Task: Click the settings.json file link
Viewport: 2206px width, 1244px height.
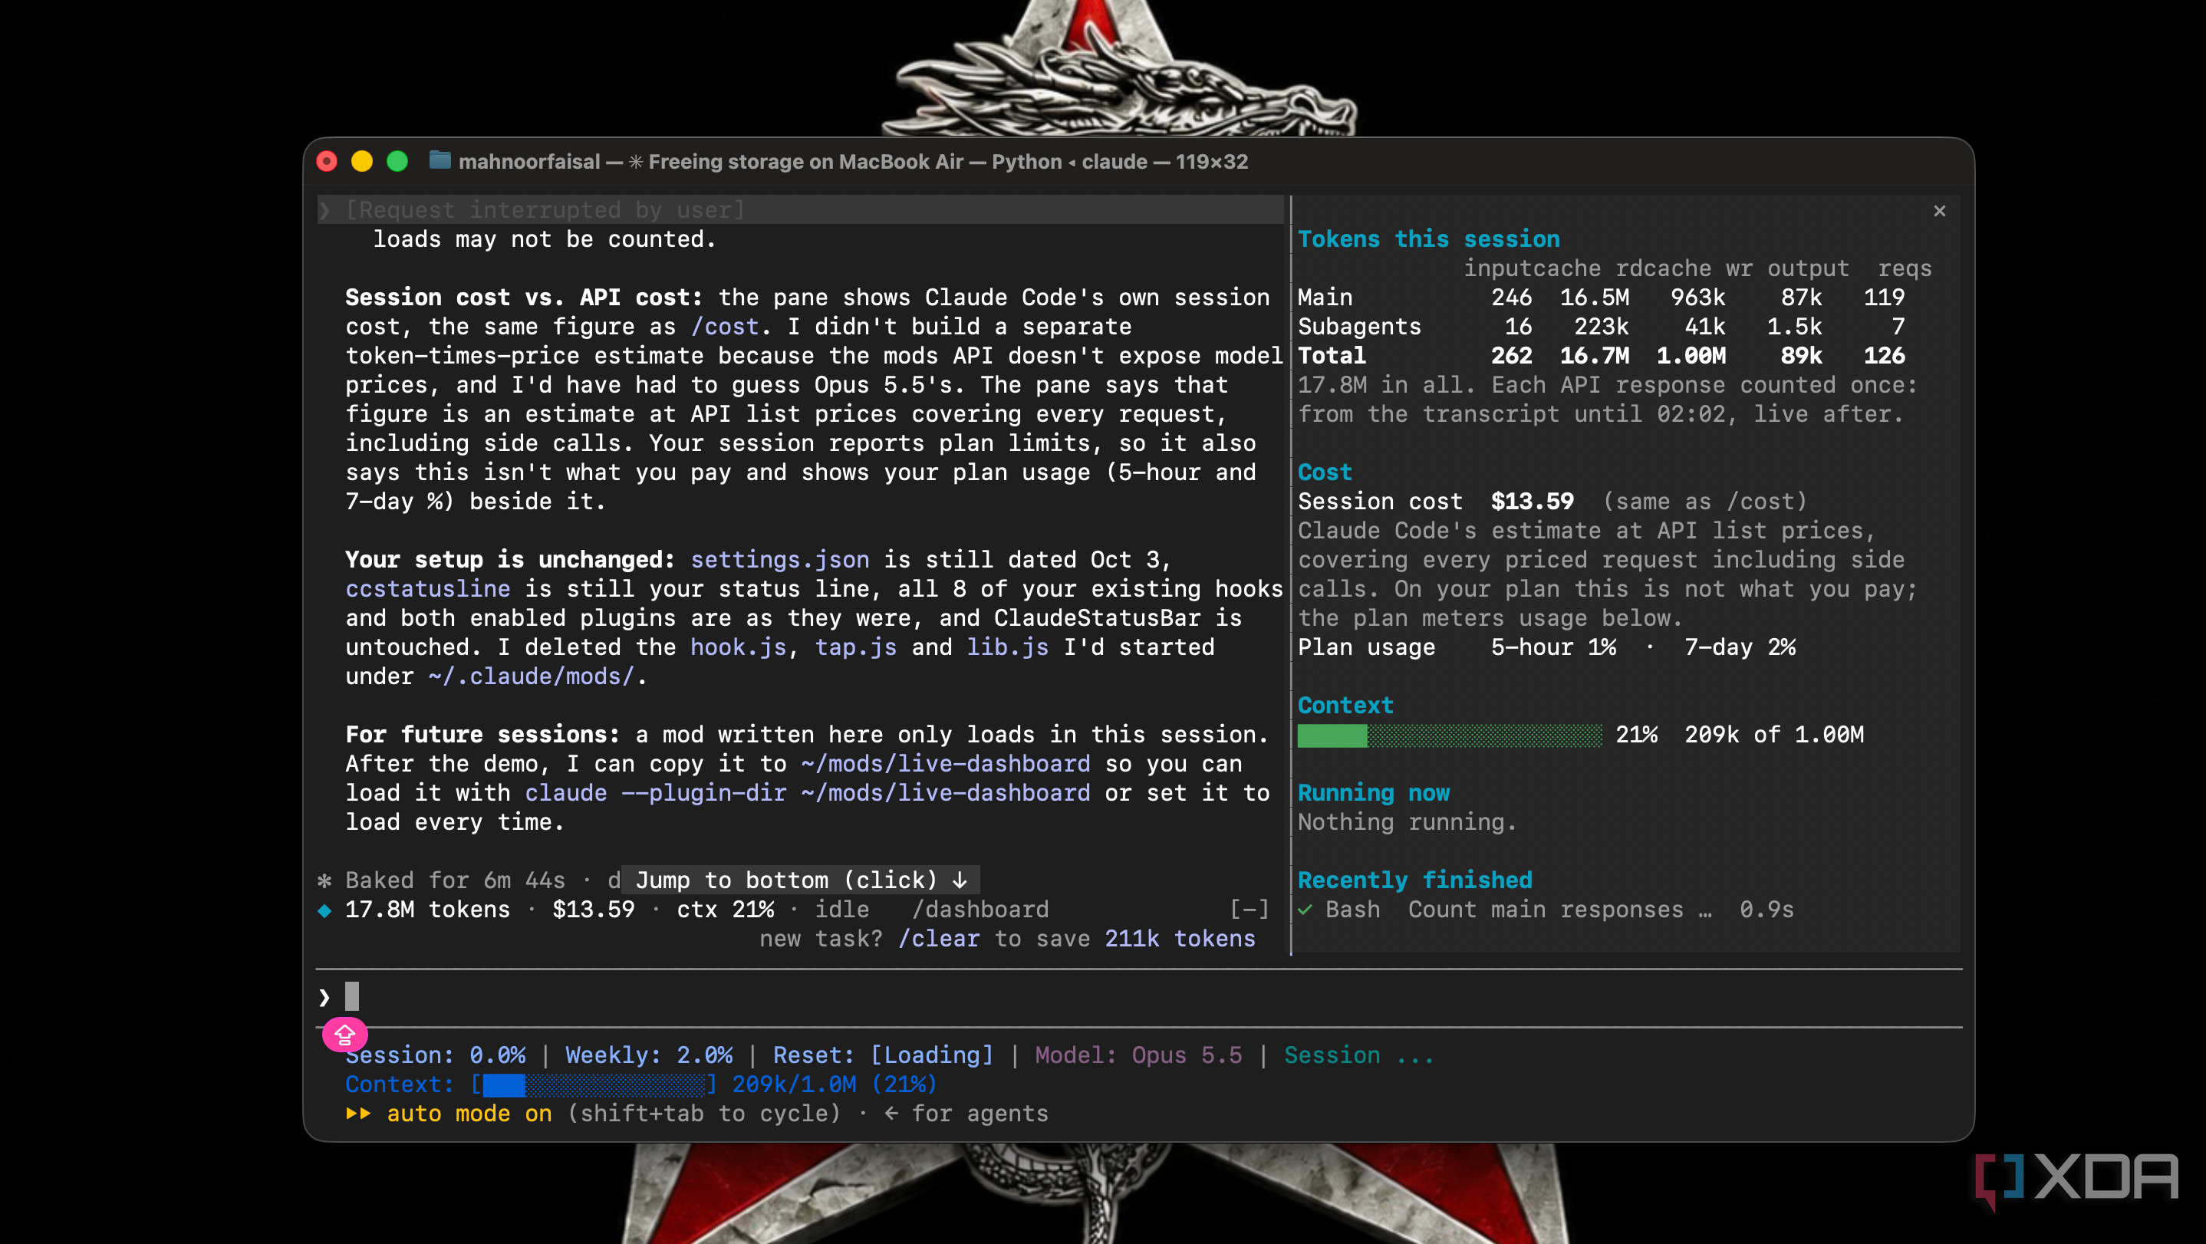Action: (x=780, y=560)
